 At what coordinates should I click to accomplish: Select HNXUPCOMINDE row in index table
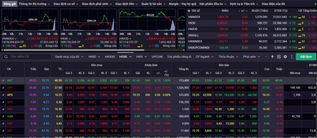click(x=251, y=48)
